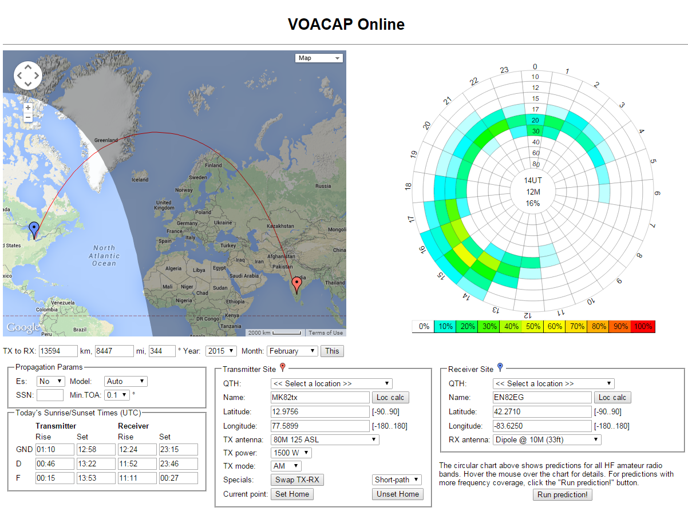The height and width of the screenshot is (511, 688).
Task: Zoom in on the map
Action: click(x=28, y=107)
